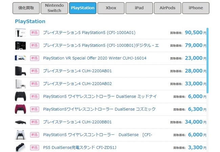Open PlayStation VR Special Offer 2020 Winter link
Viewport: 220px width, 152px height.
click(95, 58)
